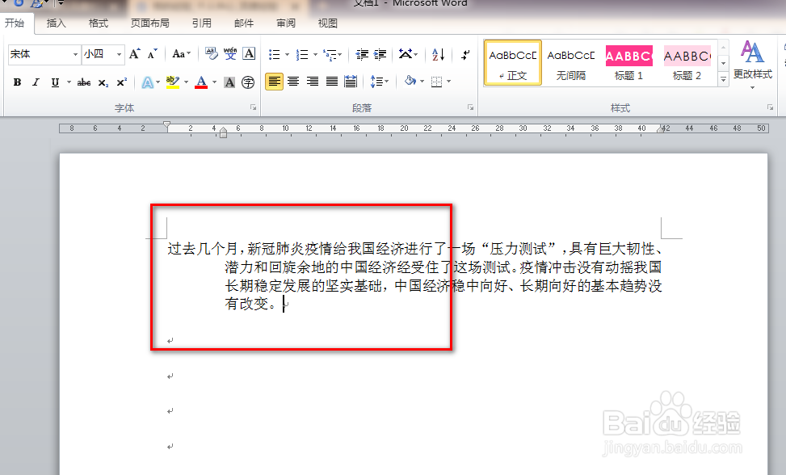Open the Font dialog launcher in 字体 group
Image resolution: width=786 pixels, height=475 pixels.
click(x=252, y=105)
